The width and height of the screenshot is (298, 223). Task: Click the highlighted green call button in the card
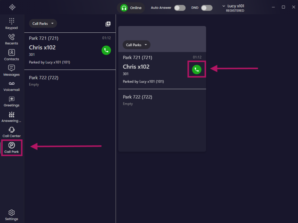pyautogui.click(x=197, y=70)
